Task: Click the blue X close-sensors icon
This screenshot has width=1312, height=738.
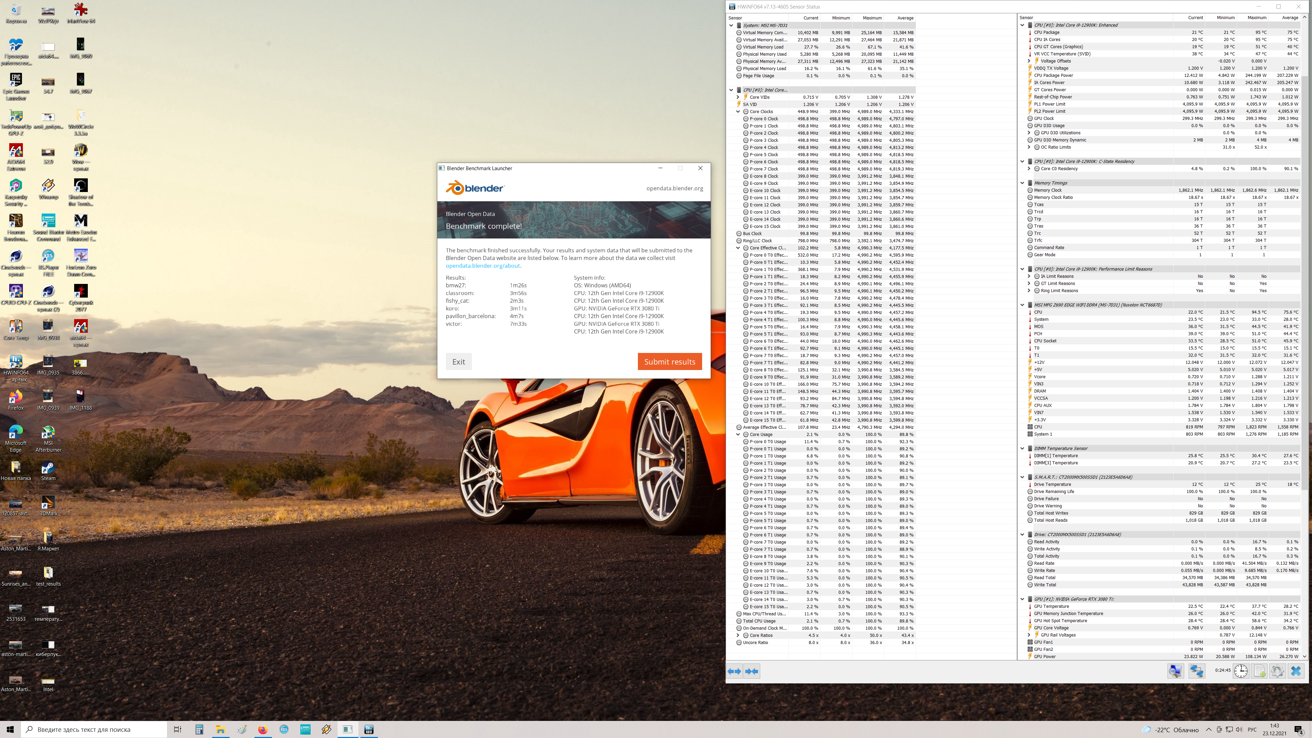Action: [x=1296, y=671]
